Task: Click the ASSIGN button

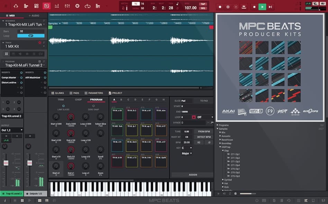Action: 192,175
